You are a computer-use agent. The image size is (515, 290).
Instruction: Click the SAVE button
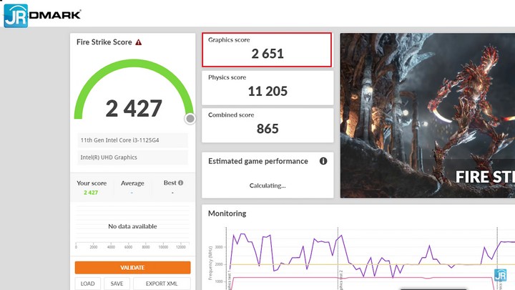point(117,284)
